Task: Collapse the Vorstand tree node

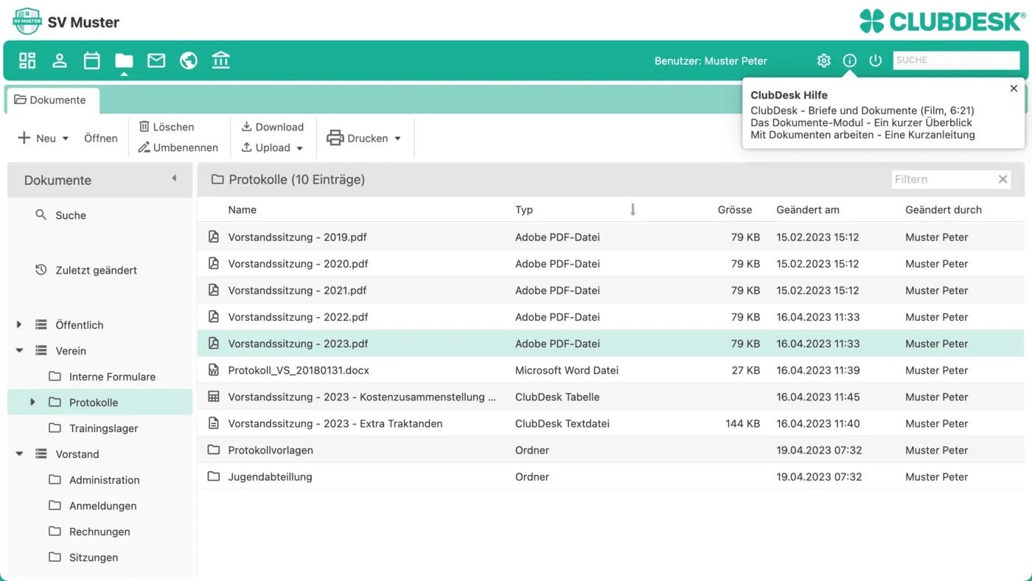Action: coord(19,454)
